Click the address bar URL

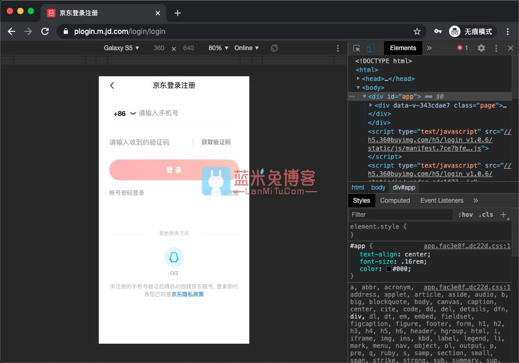tap(120, 31)
